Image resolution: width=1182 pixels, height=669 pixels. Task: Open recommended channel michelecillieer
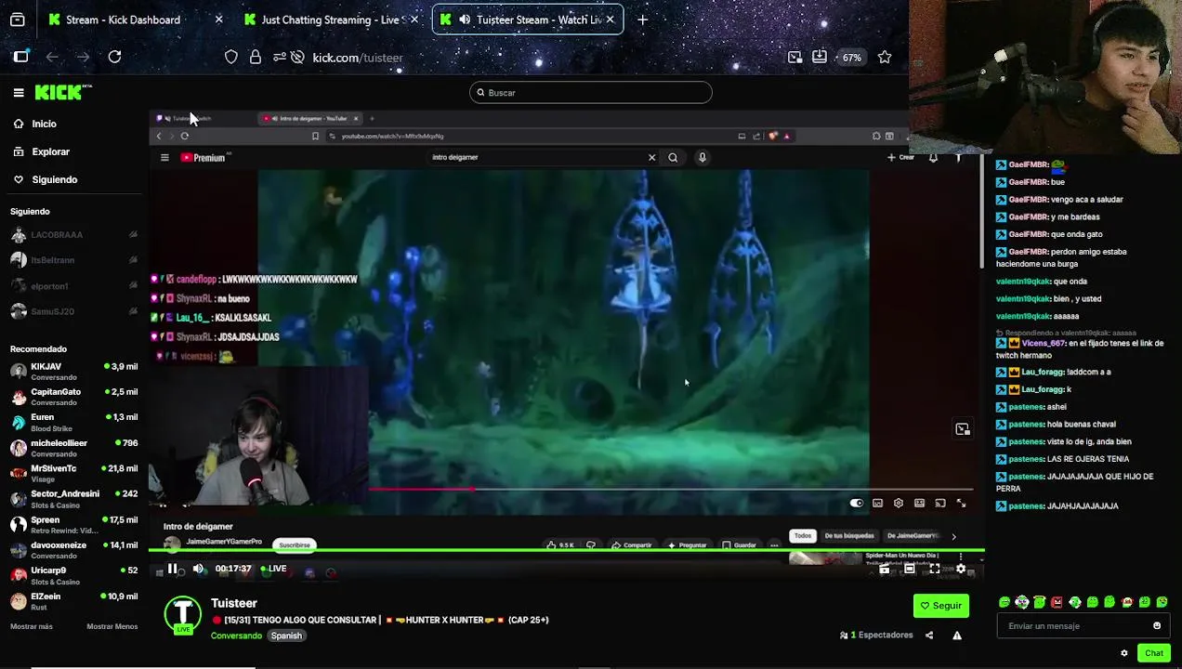coord(74,448)
